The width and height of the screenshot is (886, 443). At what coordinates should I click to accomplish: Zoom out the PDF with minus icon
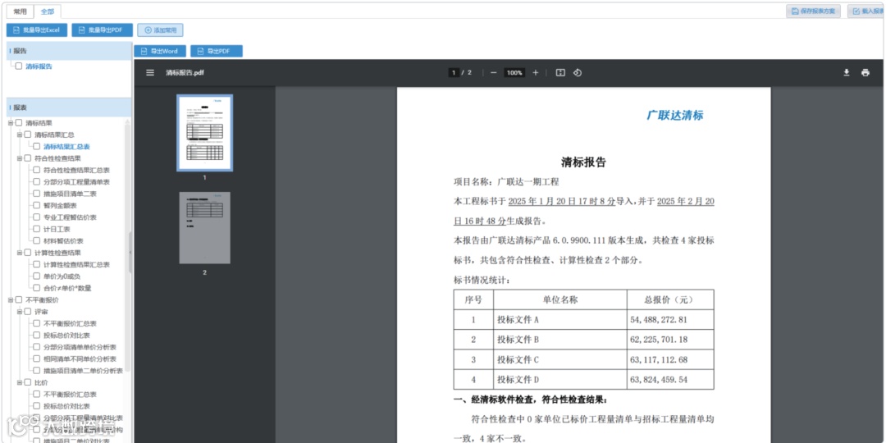[x=493, y=73]
